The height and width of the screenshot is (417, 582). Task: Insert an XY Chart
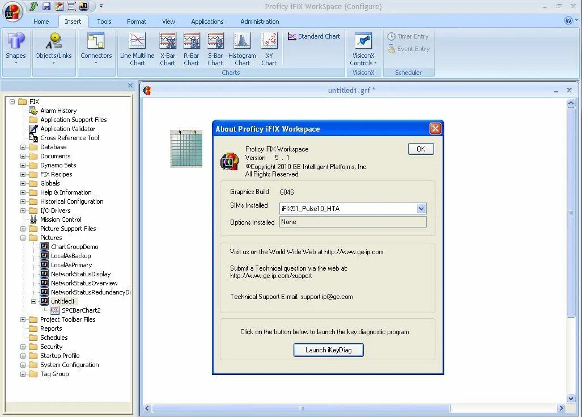pos(269,49)
